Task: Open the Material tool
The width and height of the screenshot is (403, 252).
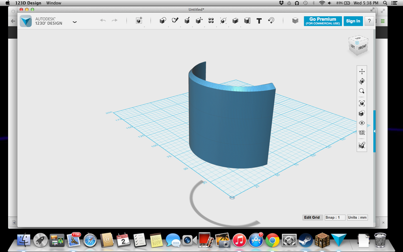Action: tap(295, 21)
